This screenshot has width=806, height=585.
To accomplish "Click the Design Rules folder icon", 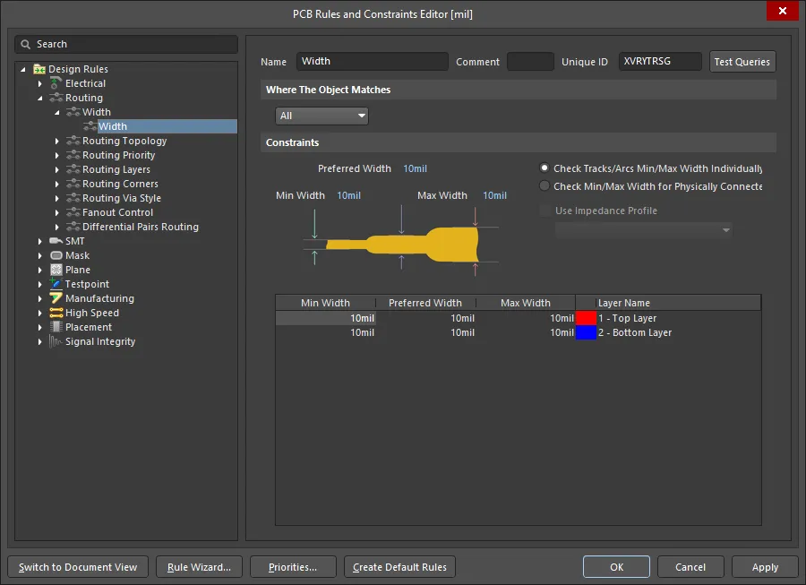I will tap(39, 69).
